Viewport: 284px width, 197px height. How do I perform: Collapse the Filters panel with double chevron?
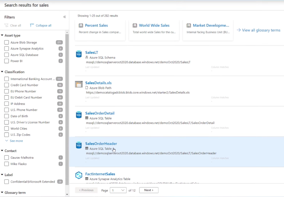[64, 17]
